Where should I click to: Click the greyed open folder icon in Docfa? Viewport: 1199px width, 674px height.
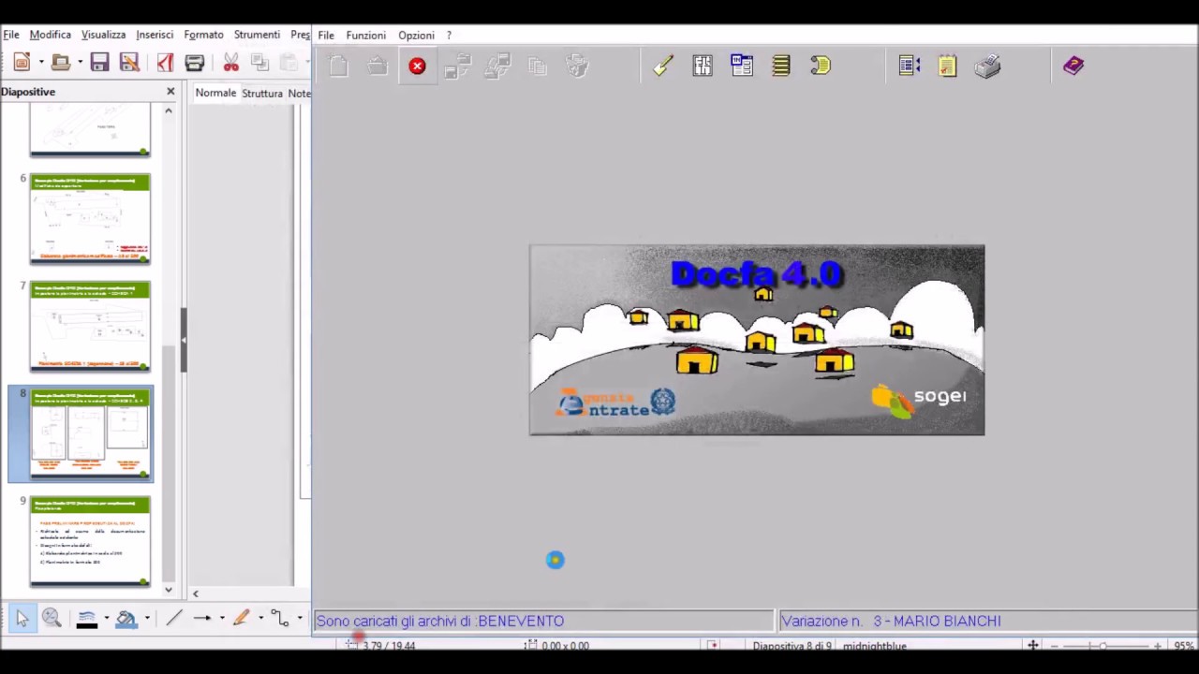coord(377,66)
